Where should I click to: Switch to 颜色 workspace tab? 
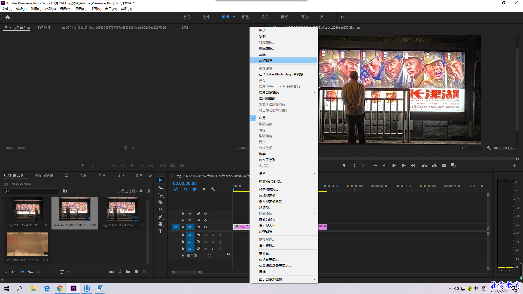pos(245,17)
